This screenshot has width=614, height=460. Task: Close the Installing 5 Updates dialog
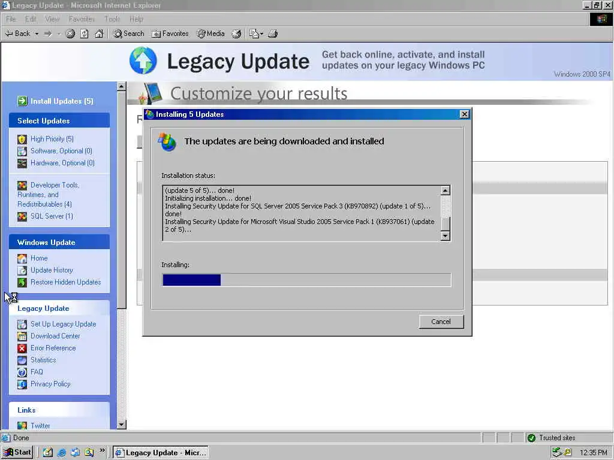tap(464, 114)
